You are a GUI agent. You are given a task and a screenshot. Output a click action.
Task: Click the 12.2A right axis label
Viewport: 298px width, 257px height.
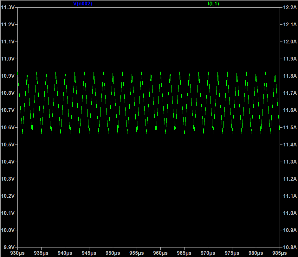pos(290,7)
